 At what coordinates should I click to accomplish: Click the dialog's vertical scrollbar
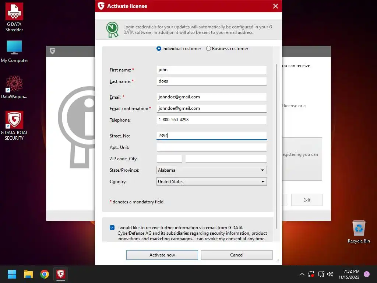(277, 146)
